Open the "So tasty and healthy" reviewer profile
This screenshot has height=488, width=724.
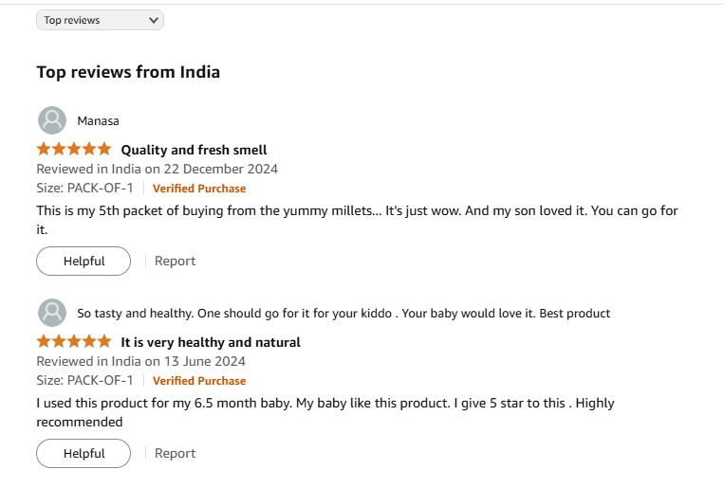pyautogui.click(x=343, y=314)
